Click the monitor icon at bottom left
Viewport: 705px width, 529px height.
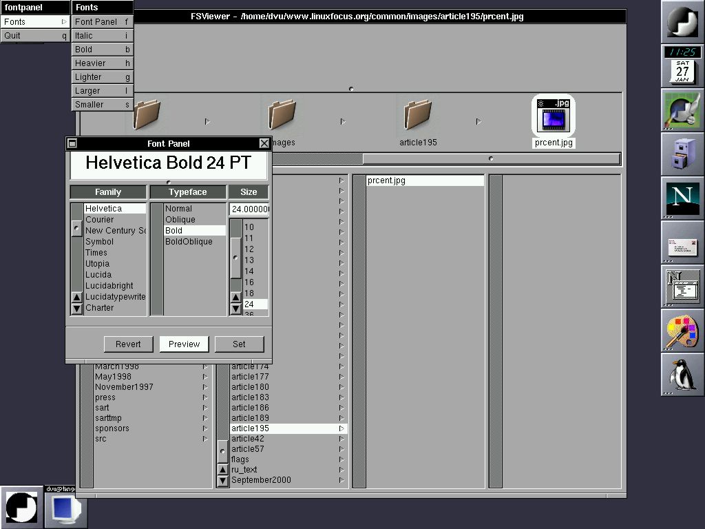pyautogui.click(x=66, y=510)
